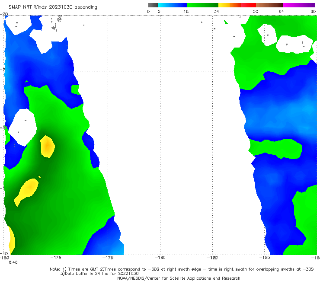Click the note line starting 'Note: 1) Times are GMT'

pyautogui.click(x=182, y=269)
